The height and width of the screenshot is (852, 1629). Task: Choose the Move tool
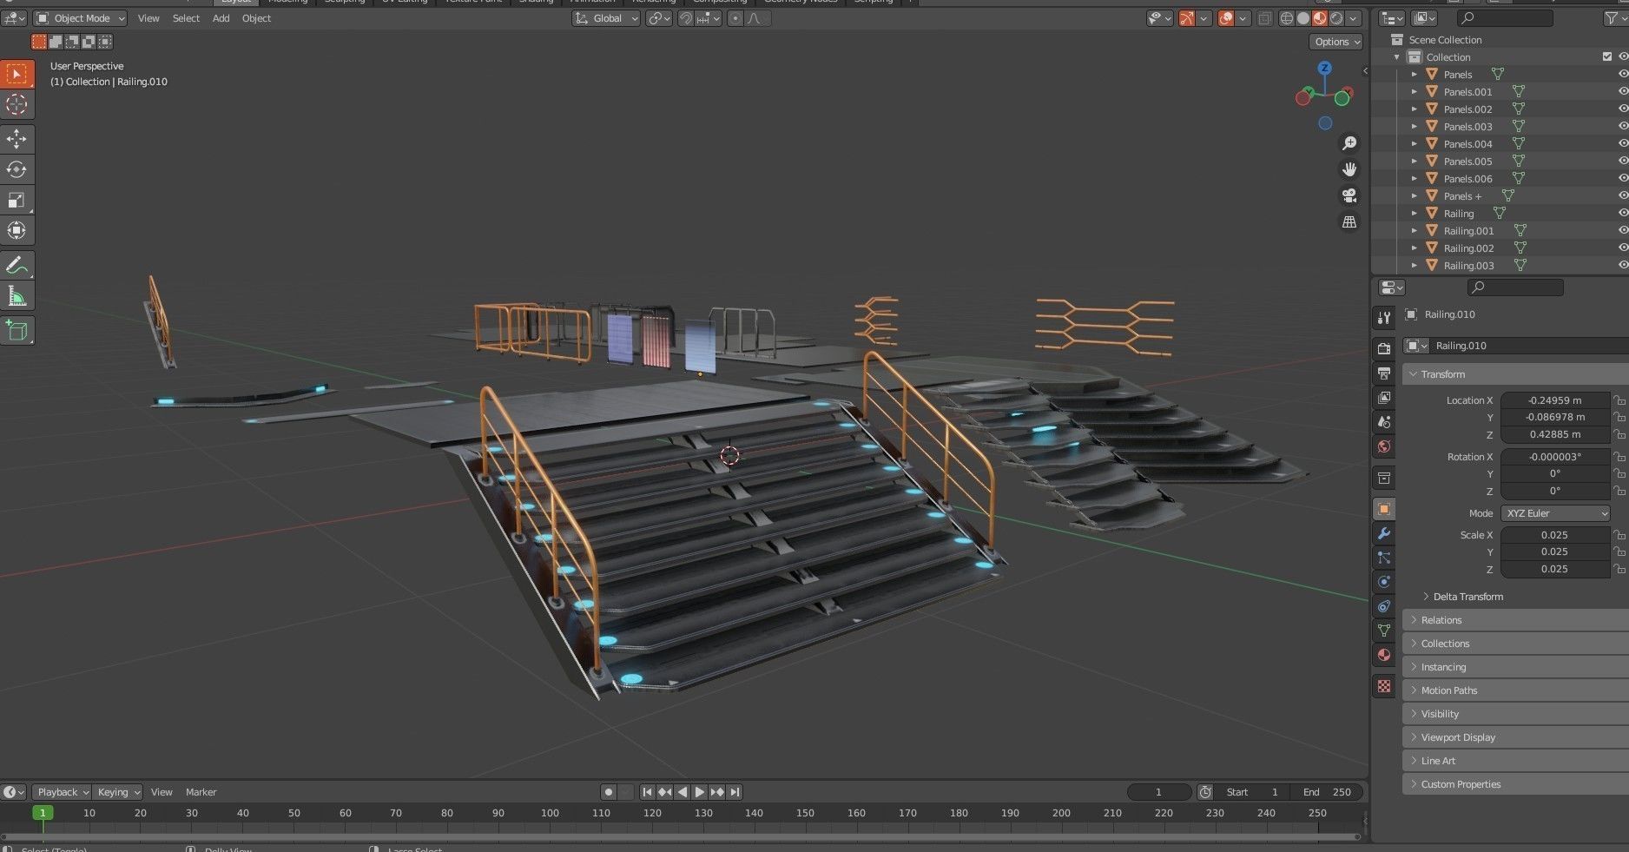[x=16, y=139]
